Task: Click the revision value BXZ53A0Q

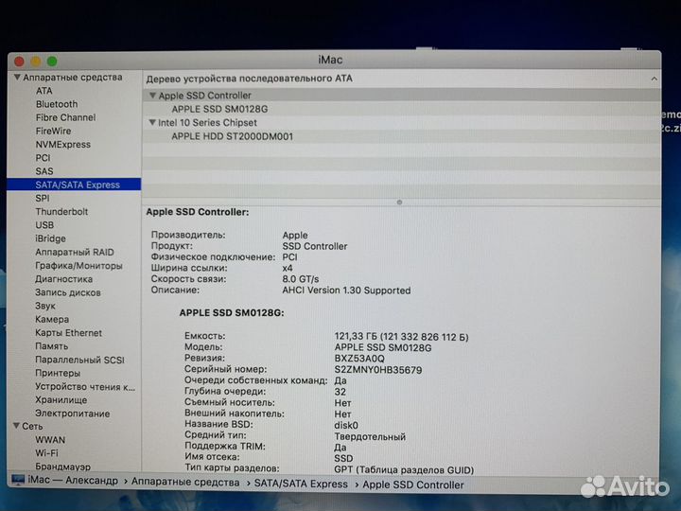Action: pos(359,359)
